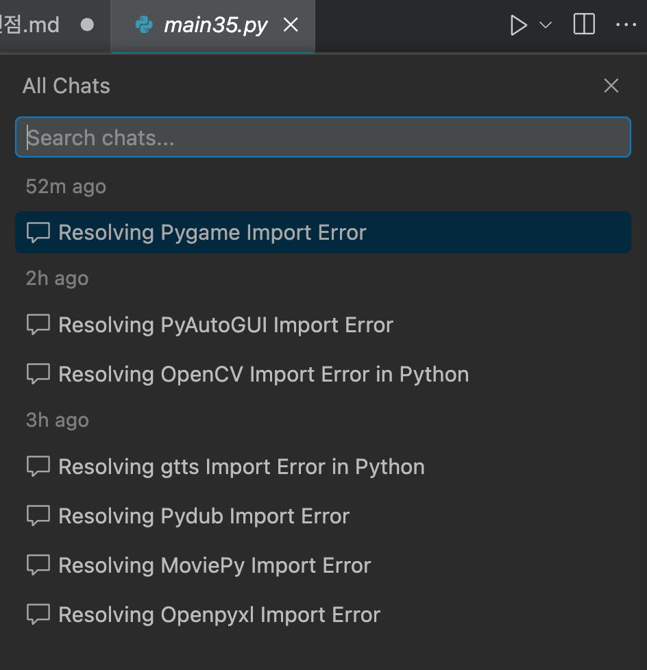Switch to the main35.py tab

(215, 26)
